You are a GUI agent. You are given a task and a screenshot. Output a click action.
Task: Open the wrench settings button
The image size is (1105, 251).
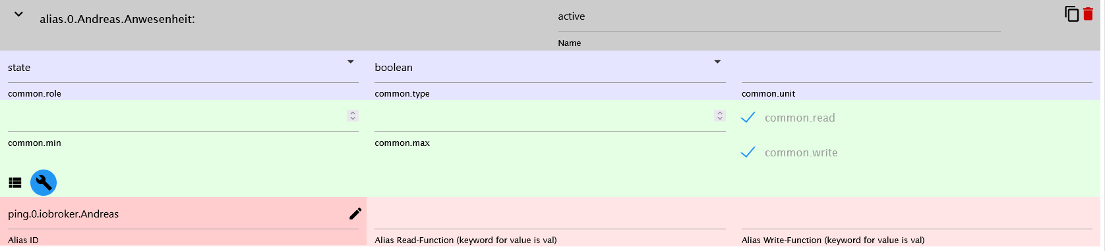44,183
